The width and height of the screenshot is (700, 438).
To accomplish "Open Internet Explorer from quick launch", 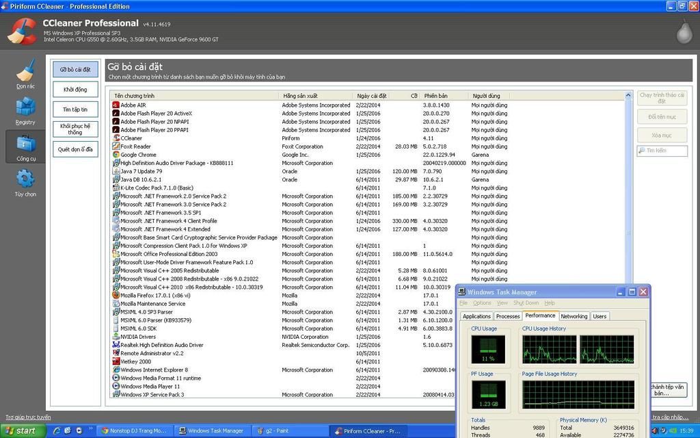I will (x=57, y=431).
